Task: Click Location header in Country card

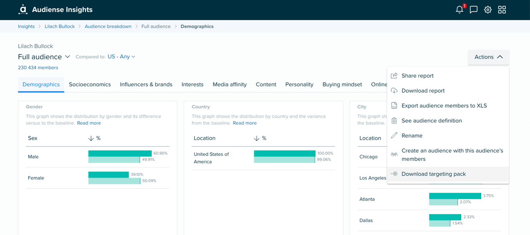Action: (x=204, y=138)
